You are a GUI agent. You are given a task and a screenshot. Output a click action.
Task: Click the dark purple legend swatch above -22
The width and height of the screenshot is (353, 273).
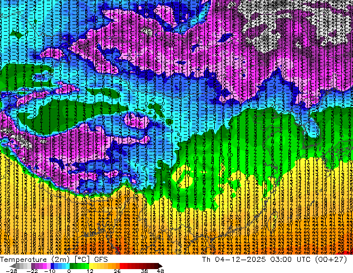pos(33,266)
